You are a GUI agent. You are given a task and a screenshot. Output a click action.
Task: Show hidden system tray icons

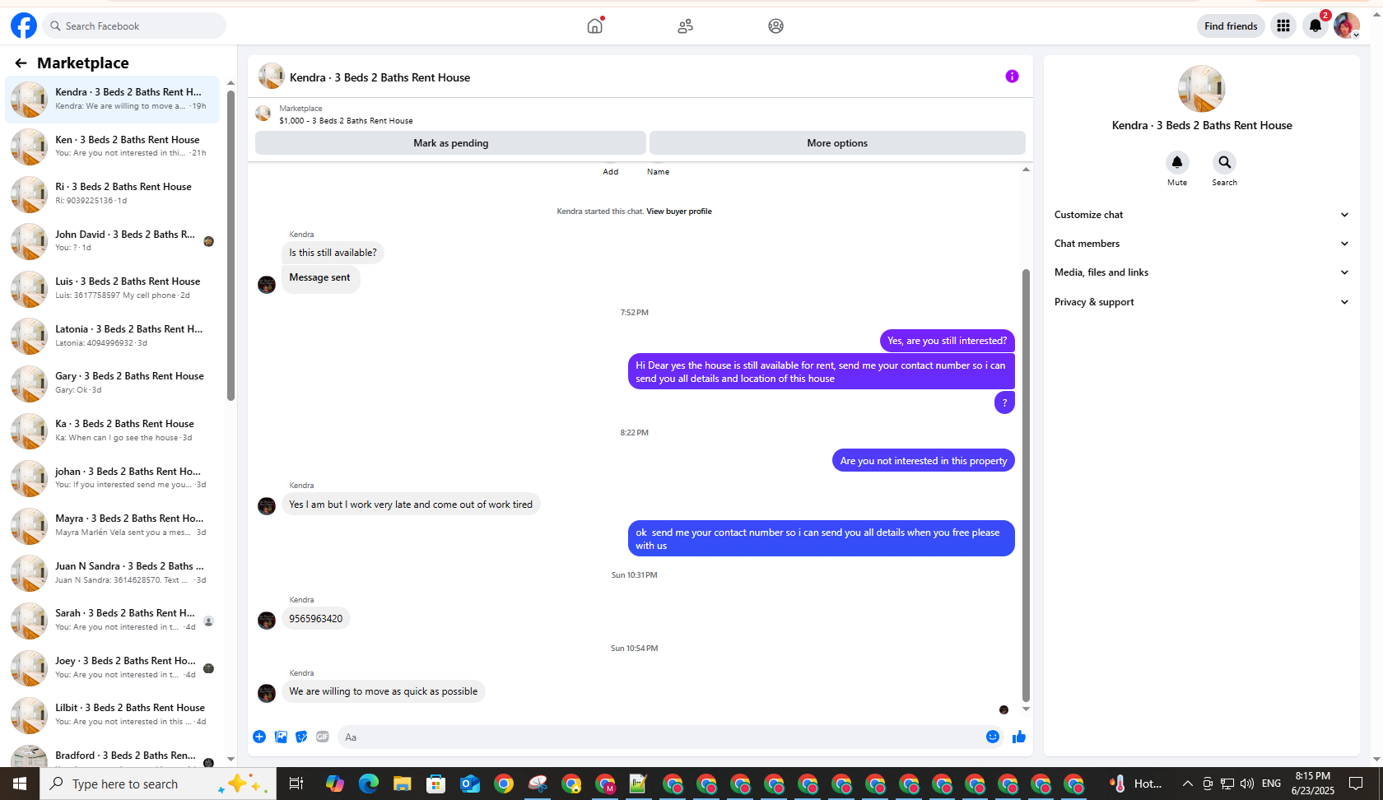1187,784
